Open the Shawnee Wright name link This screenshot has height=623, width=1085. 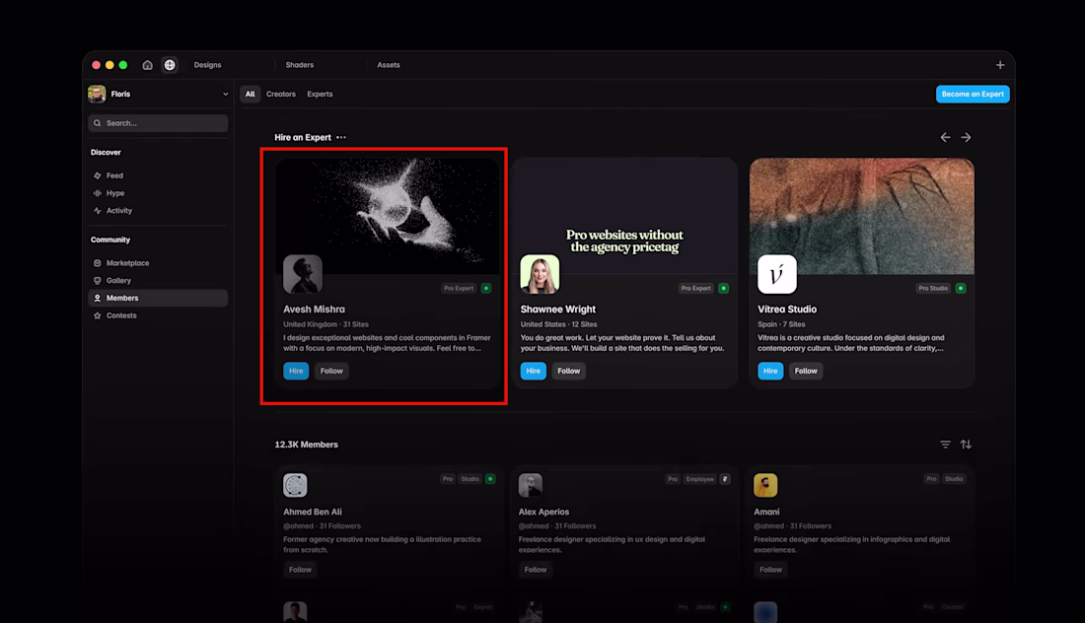[557, 310]
